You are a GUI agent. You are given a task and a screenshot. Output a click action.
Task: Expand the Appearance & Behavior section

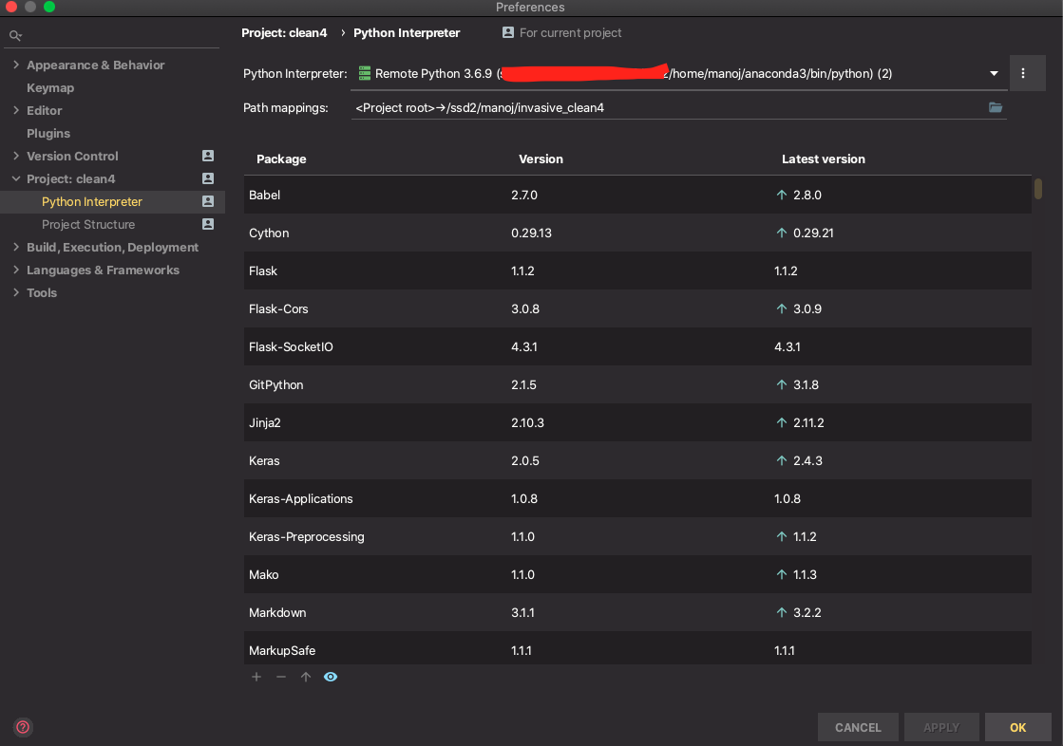click(16, 65)
